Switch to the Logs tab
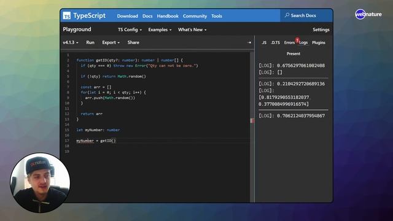The image size is (393, 221). pyautogui.click(x=303, y=42)
